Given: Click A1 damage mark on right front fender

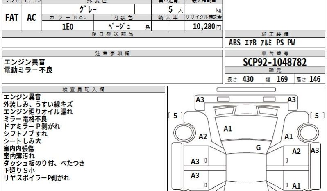Looking at the screenshot, I should tap(288, 136).
